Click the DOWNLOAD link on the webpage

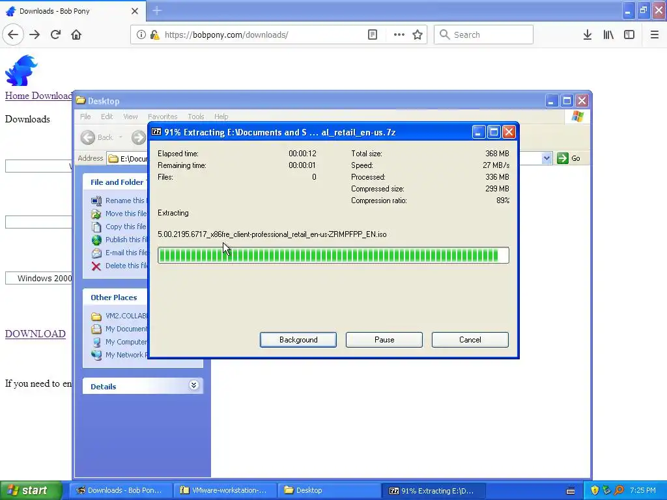(35, 334)
